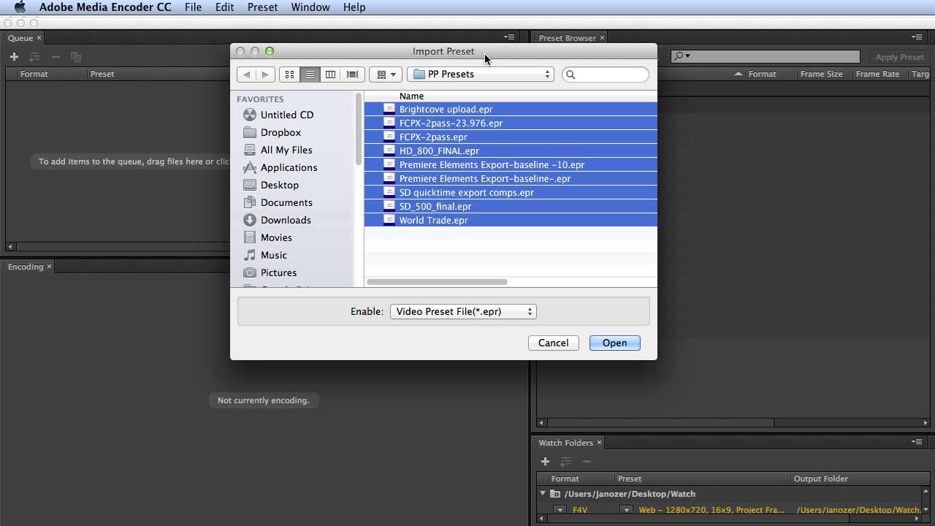This screenshot has height=526, width=935.
Task: Click the dialog search field
Action: tap(605, 75)
